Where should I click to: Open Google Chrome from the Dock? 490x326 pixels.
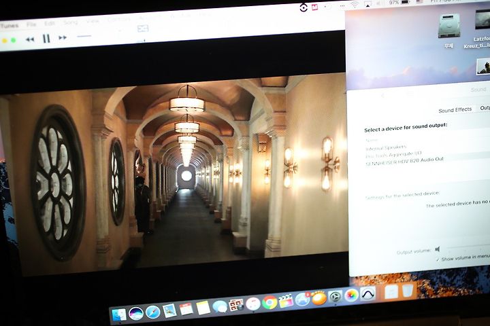(269, 302)
